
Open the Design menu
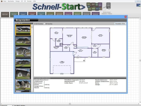pos(17,1)
